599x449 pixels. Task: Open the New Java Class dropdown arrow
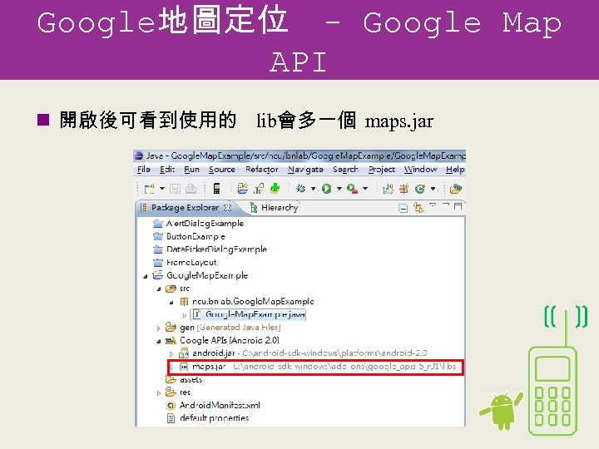pos(433,188)
